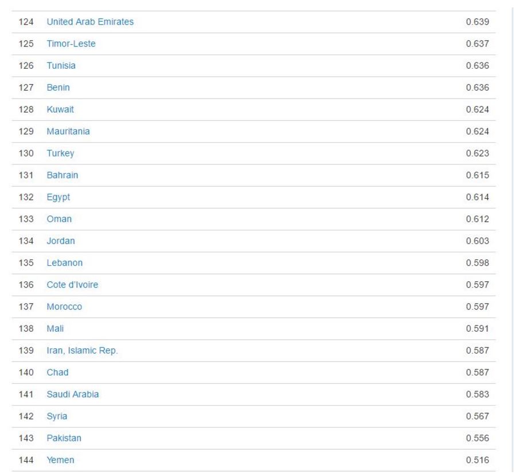Go to Saudi Arabia's page
Screen dimensions: 523x475
72,394
